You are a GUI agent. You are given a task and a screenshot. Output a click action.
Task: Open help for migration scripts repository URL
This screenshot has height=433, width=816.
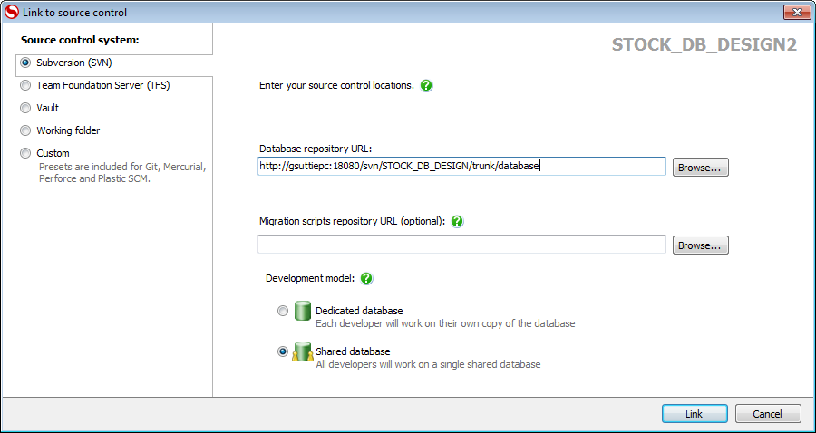(x=457, y=221)
